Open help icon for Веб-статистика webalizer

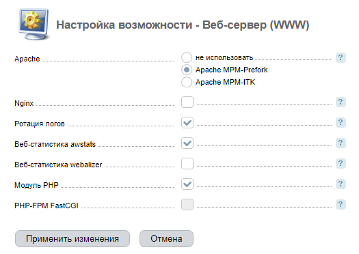tap(341, 163)
